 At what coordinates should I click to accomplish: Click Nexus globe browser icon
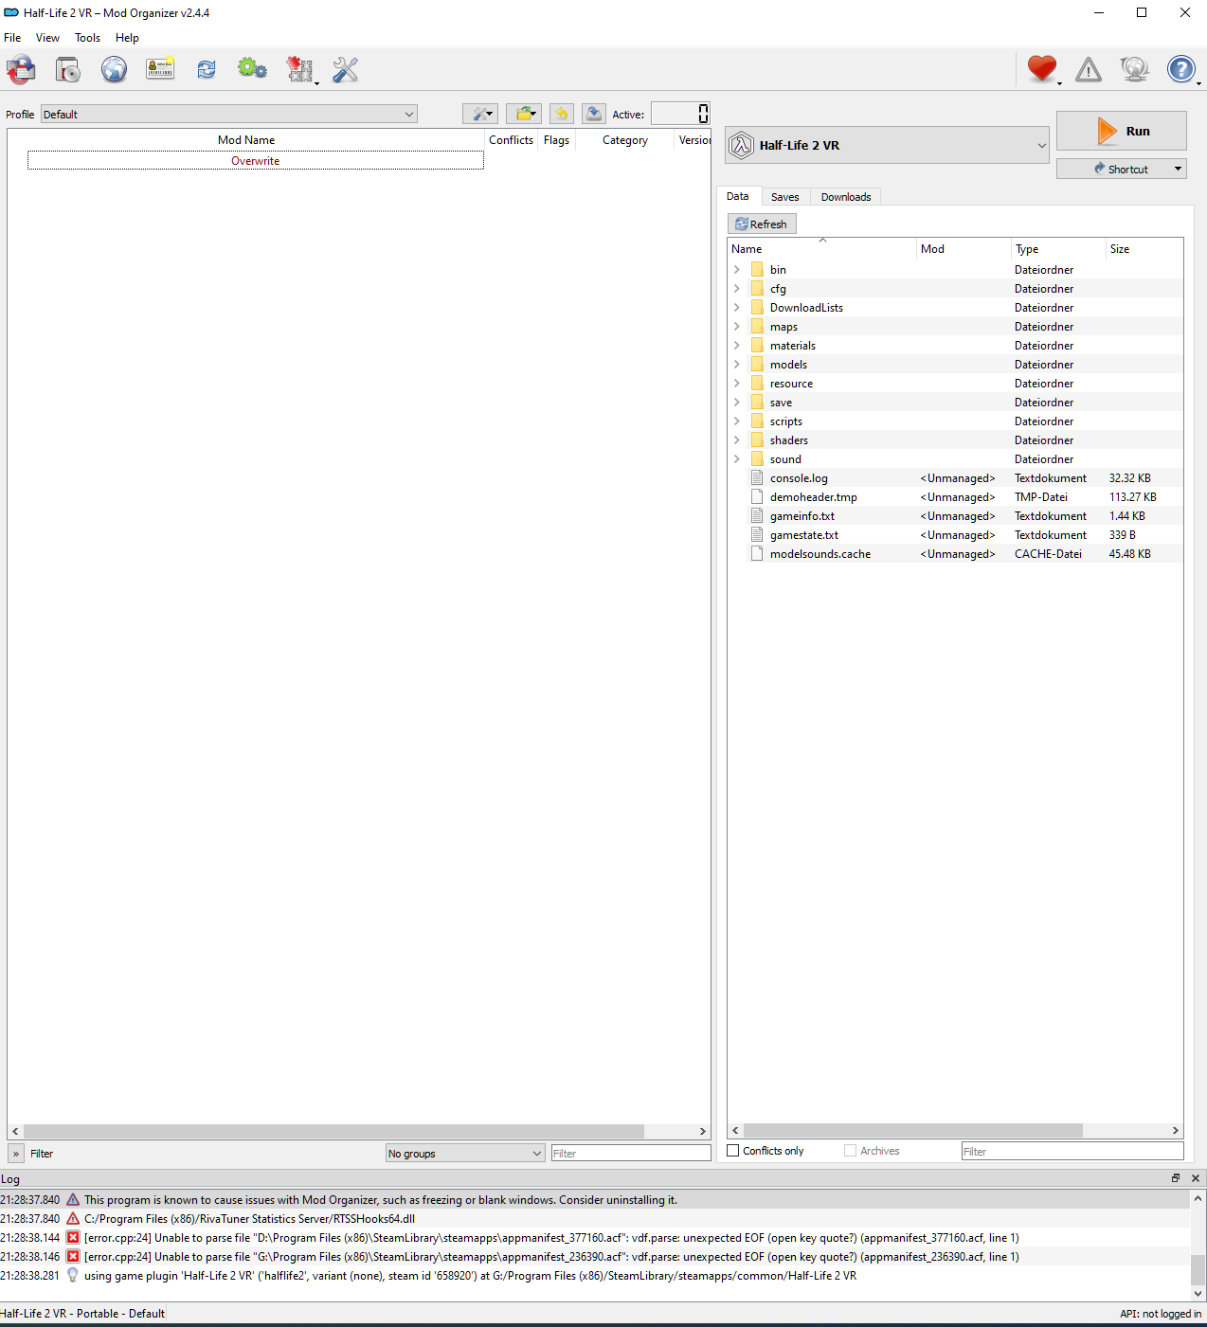click(x=115, y=69)
